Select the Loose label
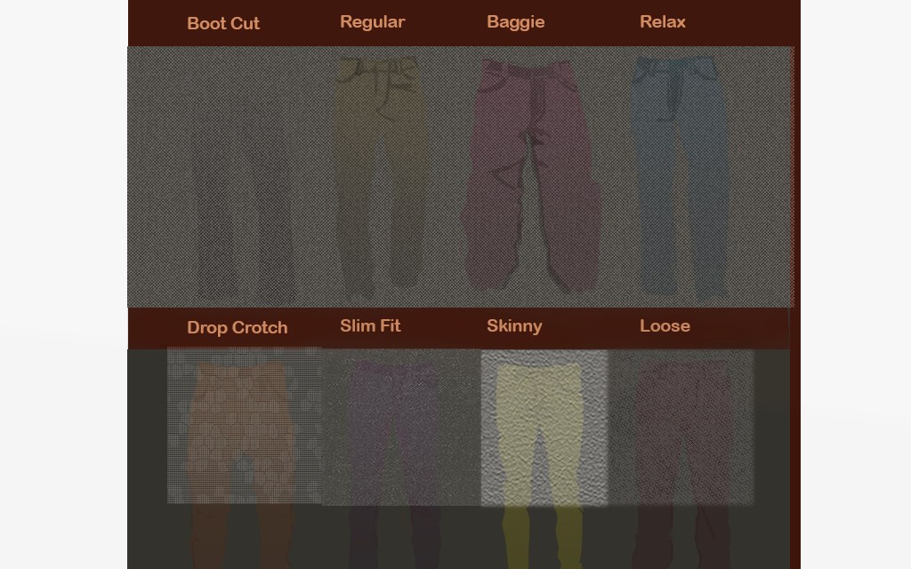911x569 pixels. click(x=665, y=326)
